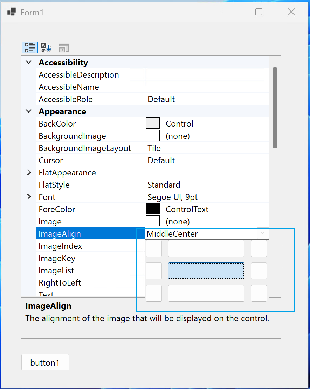Expand the Font property

[x=28, y=197]
